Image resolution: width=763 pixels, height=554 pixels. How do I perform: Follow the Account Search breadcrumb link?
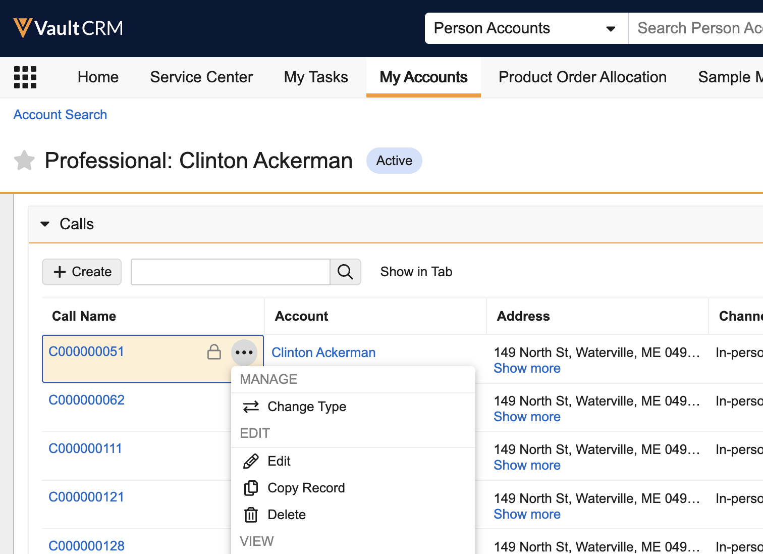60,115
